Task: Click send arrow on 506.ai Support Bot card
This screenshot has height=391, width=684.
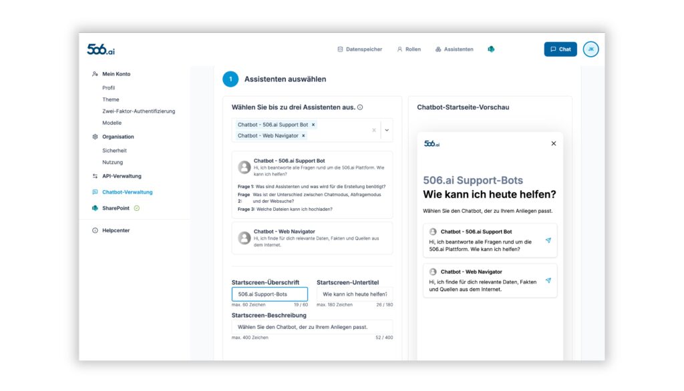Action: (x=548, y=240)
